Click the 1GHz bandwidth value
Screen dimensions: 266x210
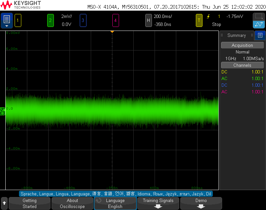(231, 58)
